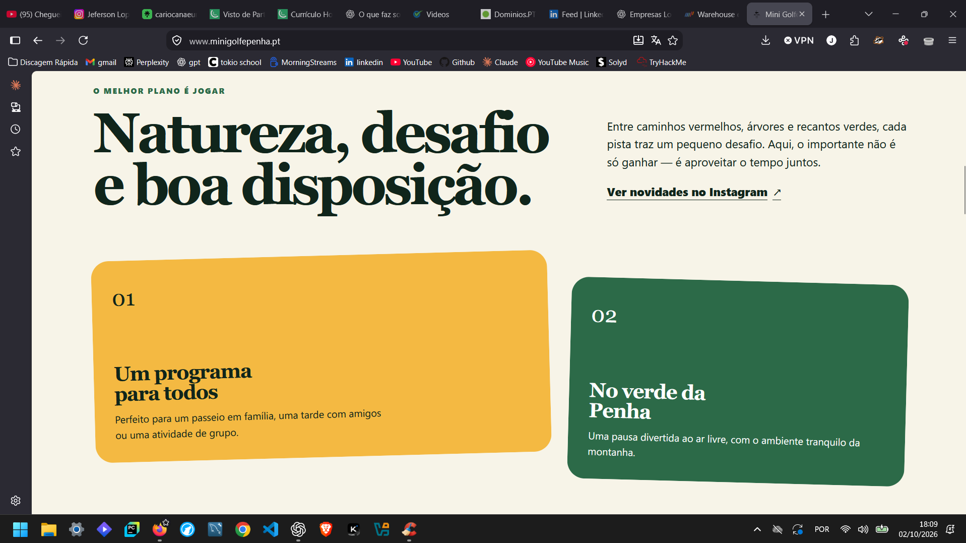Image resolution: width=966 pixels, height=543 pixels.
Task: Open the sidebar synced tabs icon
Action: [x=16, y=107]
